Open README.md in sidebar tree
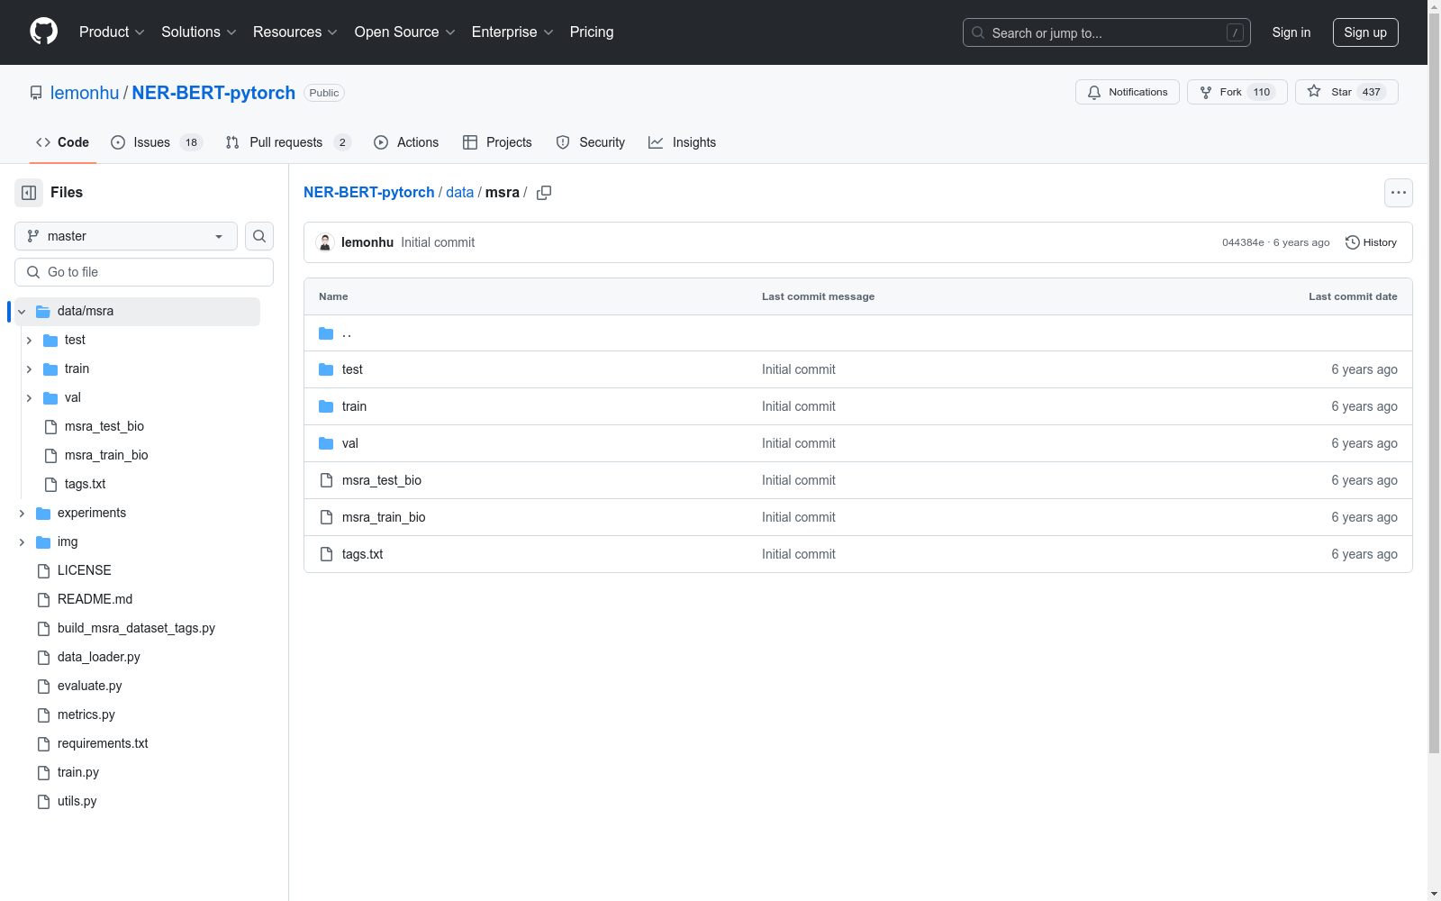Screen dimensions: 1441x901 coord(95,599)
